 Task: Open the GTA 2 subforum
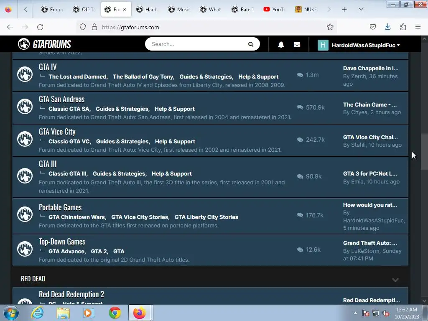[99, 251]
